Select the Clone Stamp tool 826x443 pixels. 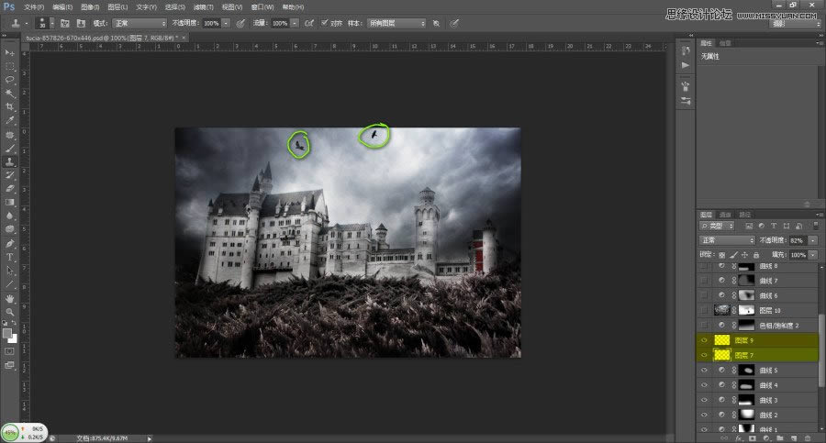click(10, 161)
